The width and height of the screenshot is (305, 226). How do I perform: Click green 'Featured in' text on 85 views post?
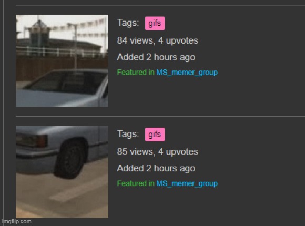tap(136, 183)
